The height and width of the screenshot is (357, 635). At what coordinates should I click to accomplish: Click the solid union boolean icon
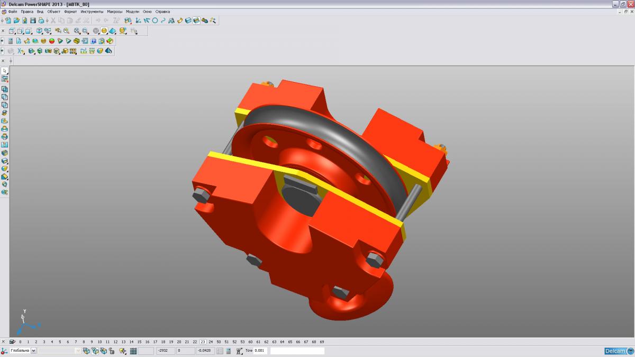5,89
